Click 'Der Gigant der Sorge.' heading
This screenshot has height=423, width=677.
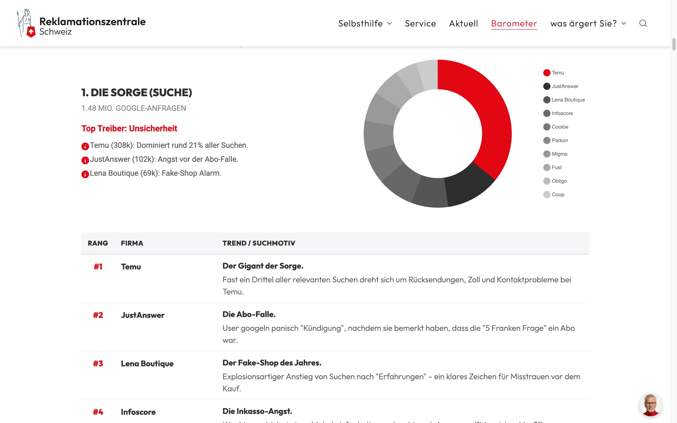click(x=263, y=266)
